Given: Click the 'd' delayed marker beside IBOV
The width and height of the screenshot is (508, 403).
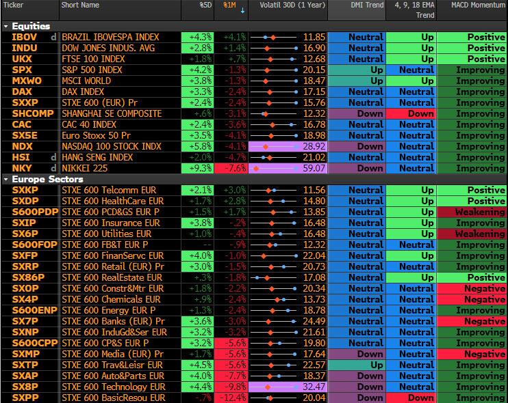Looking at the screenshot, I should (53, 37).
